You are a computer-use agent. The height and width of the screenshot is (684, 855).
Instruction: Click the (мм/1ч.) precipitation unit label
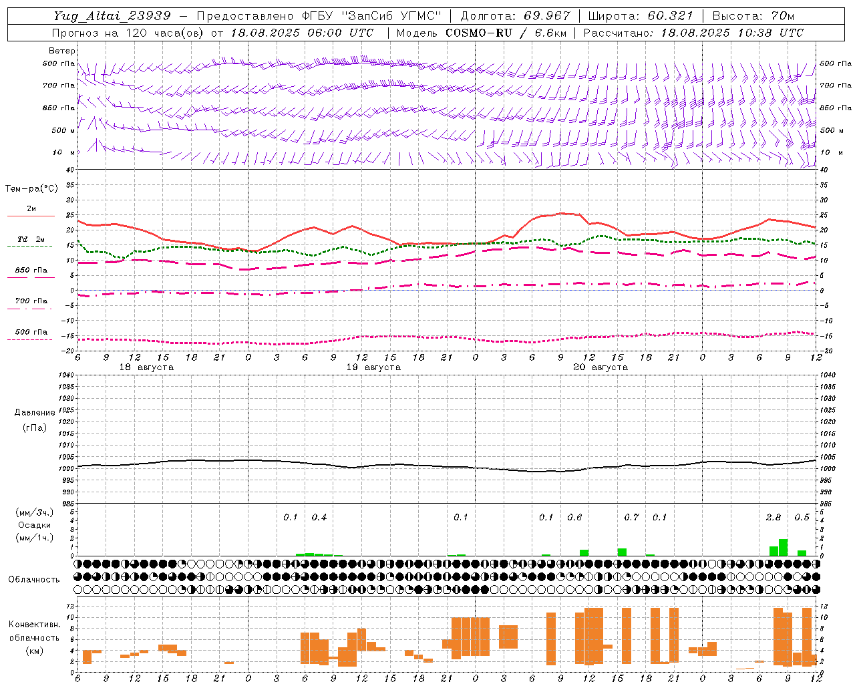(34, 538)
